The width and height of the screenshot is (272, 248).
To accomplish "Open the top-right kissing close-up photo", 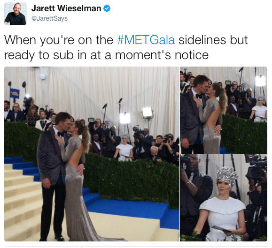I will coord(224,110).
